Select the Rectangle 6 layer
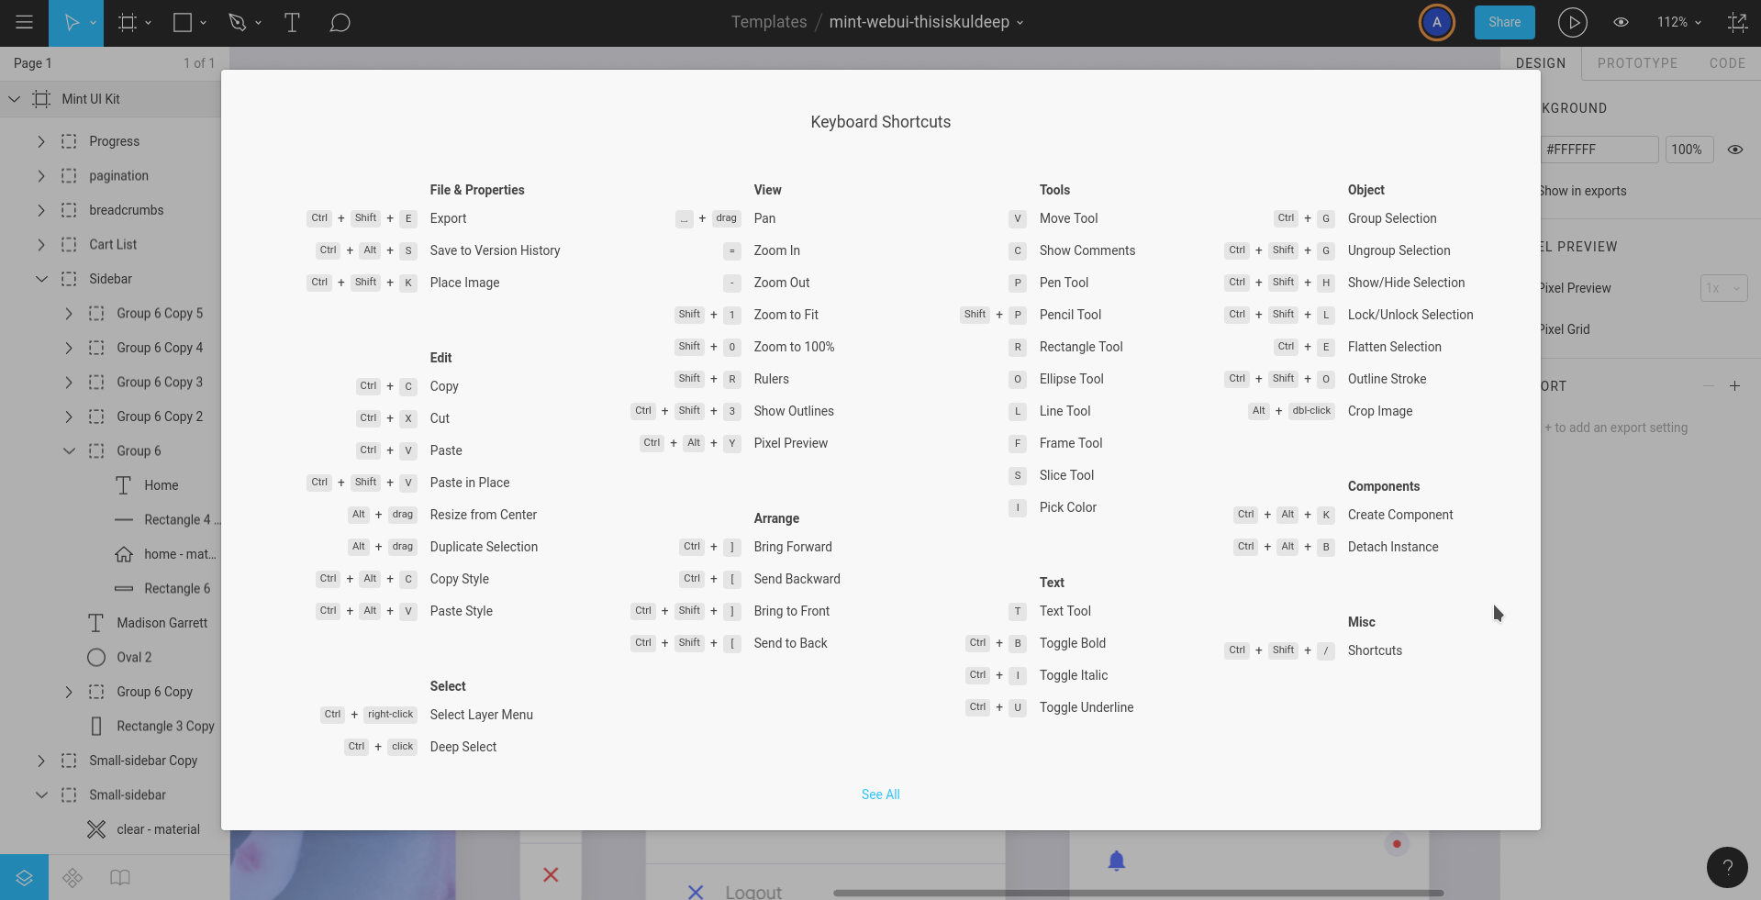Screen dimensions: 1761x900 pyautogui.click(x=177, y=589)
